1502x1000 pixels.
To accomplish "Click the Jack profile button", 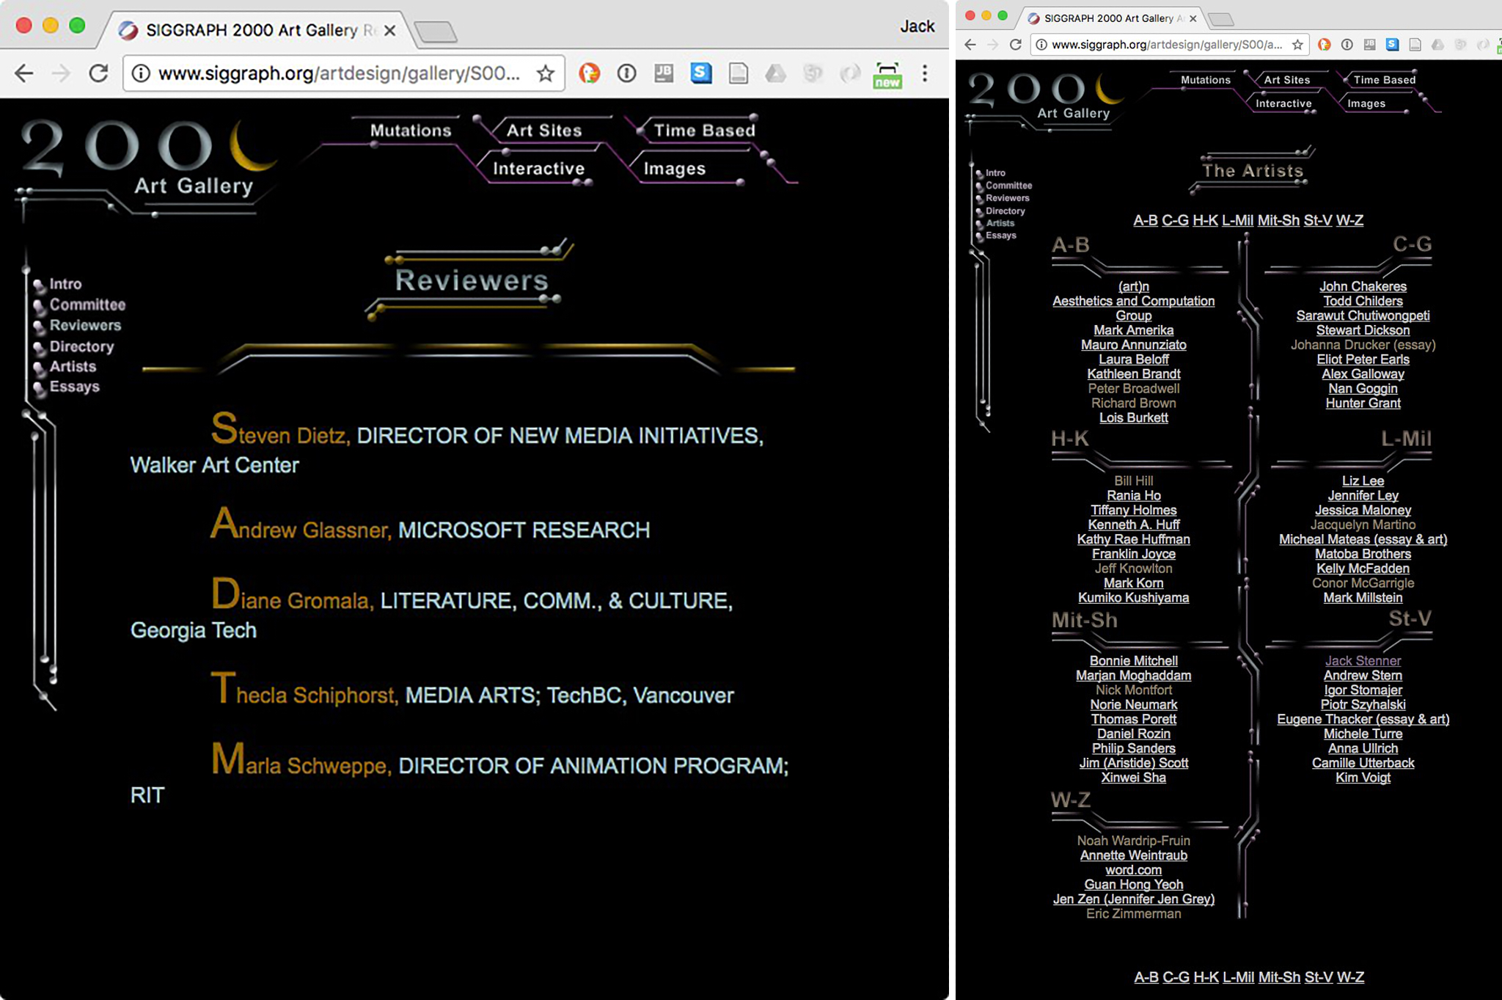I will 917,26.
